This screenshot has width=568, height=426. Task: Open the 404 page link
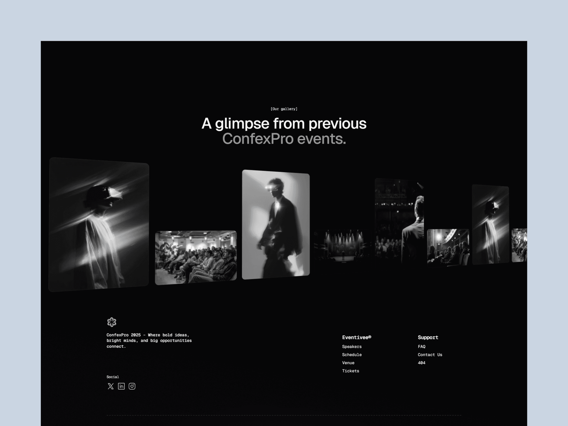click(x=421, y=362)
